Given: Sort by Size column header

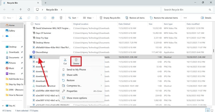Looking at the screenshot, I should pos(155,24).
